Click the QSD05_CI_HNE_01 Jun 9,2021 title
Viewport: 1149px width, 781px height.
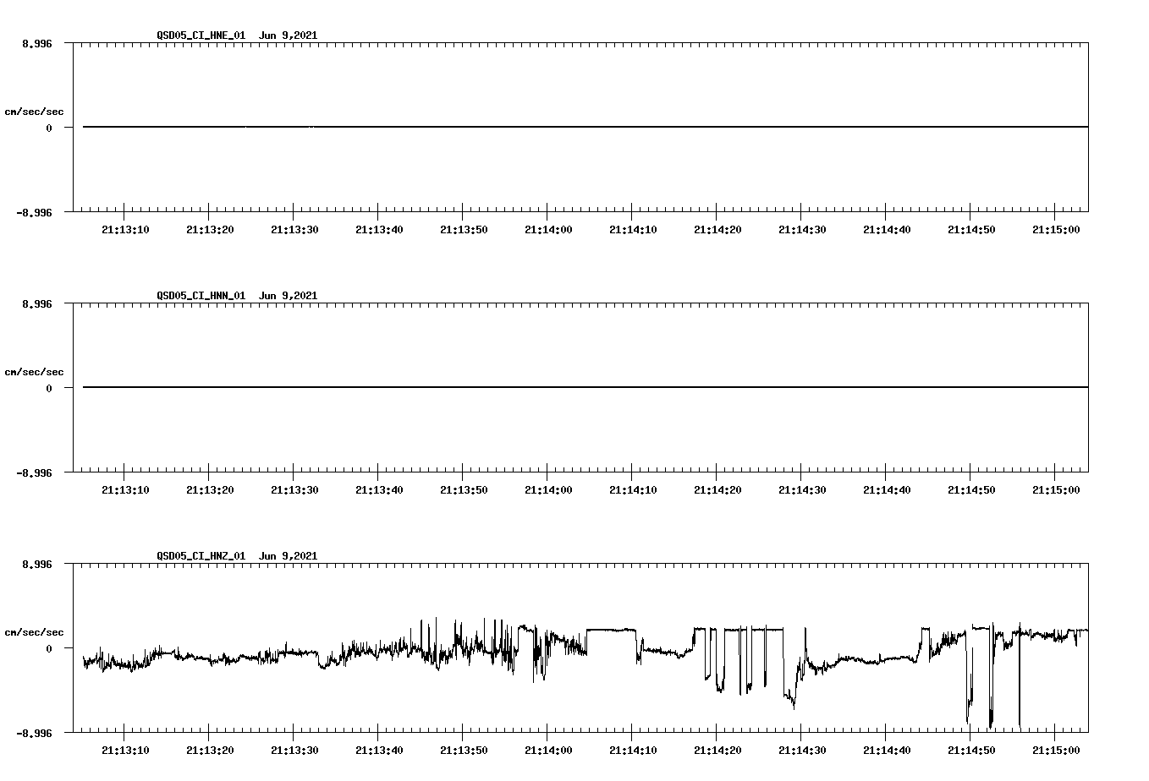(x=237, y=35)
